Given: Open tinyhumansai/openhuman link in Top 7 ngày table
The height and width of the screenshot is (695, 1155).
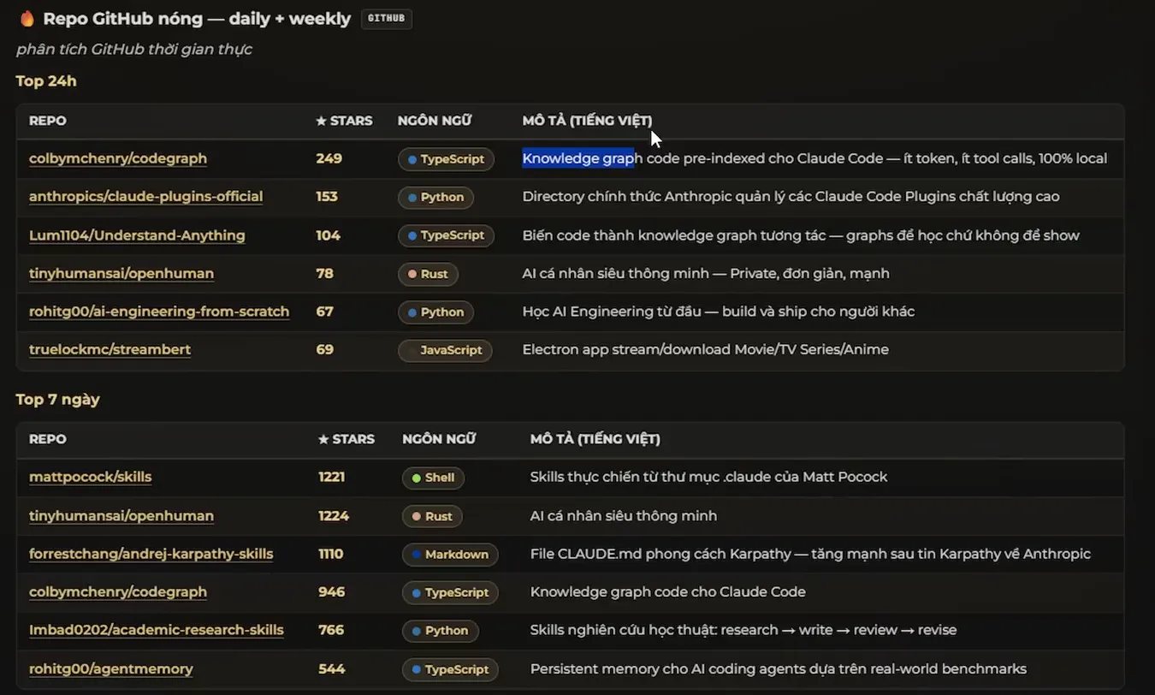Looking at the screenshot, I should 121,515.
